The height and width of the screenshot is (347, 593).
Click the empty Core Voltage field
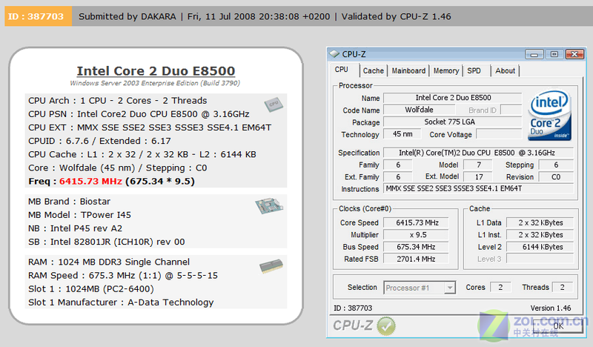pyautogui.click(x=499, y=134)
